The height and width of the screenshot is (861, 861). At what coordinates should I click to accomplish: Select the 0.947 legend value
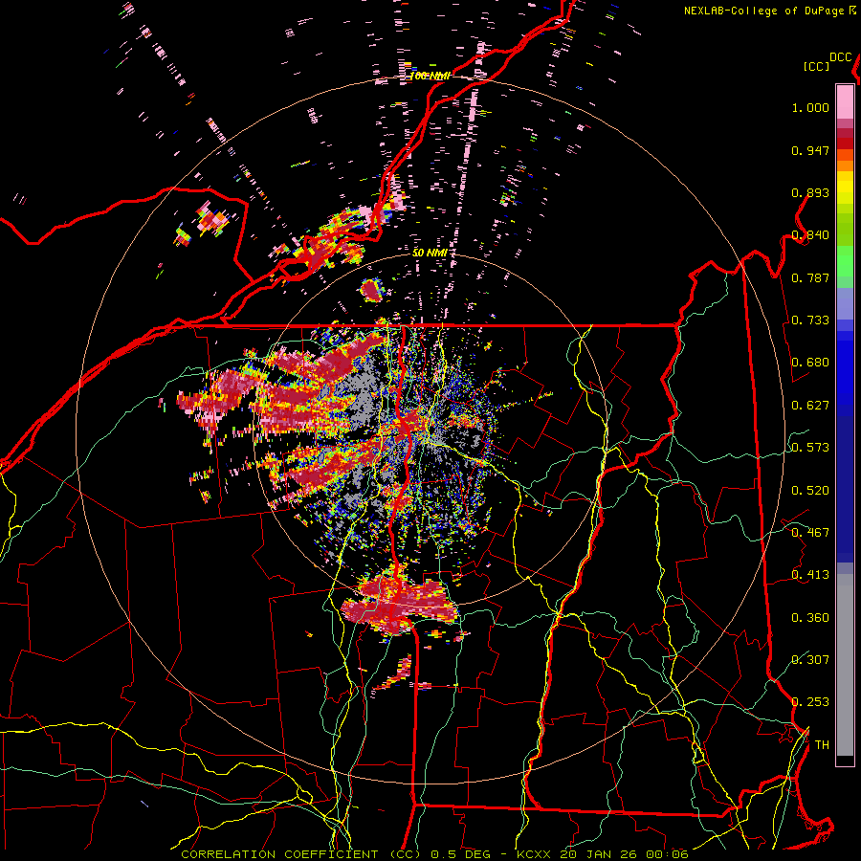(x=810, y=150)
